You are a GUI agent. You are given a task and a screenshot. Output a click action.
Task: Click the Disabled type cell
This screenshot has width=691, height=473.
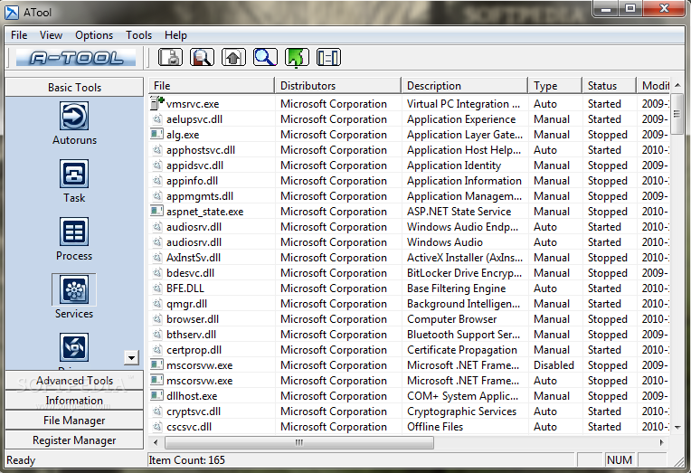click(x=554, y=365)
